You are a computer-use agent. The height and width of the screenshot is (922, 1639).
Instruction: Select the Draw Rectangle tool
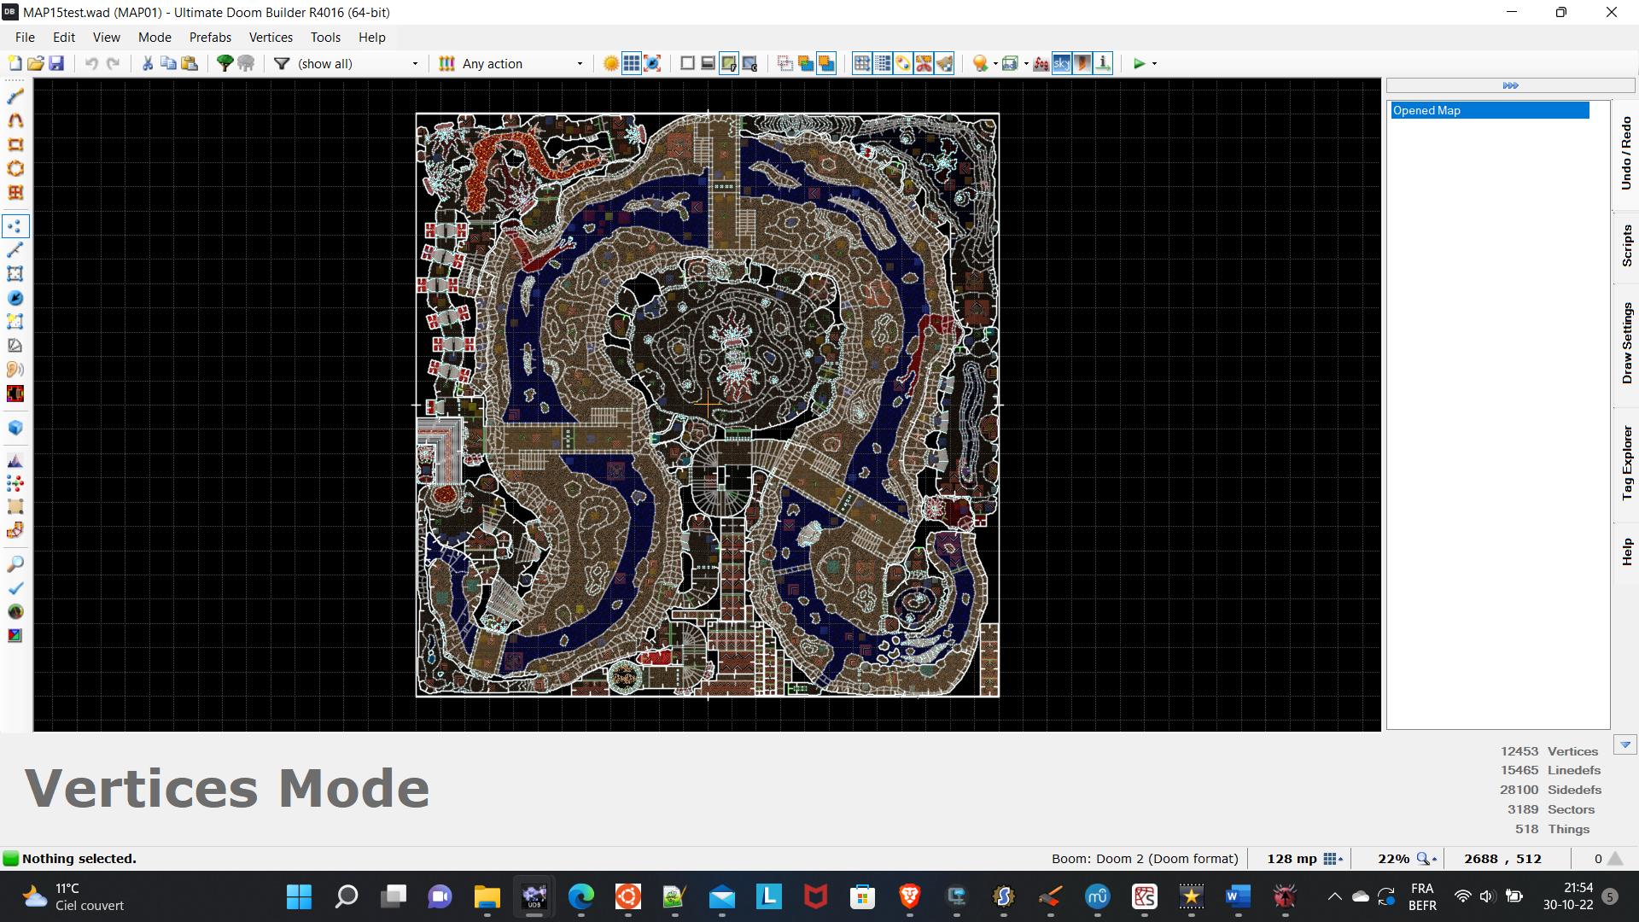[x=15, y=144]
